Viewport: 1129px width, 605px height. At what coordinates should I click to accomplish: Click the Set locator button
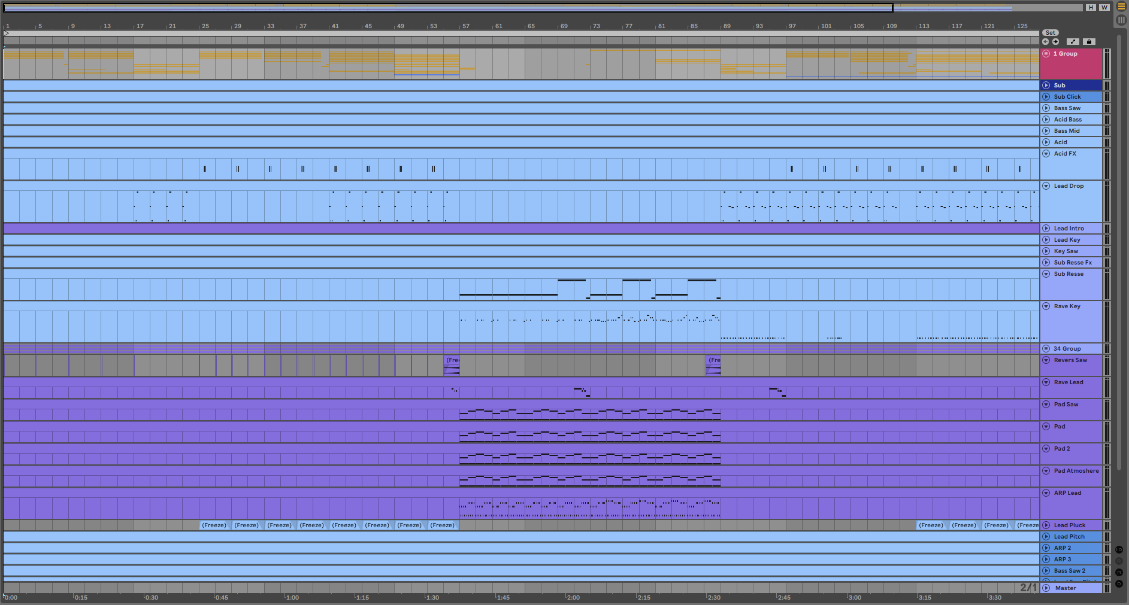[1051, 33]
